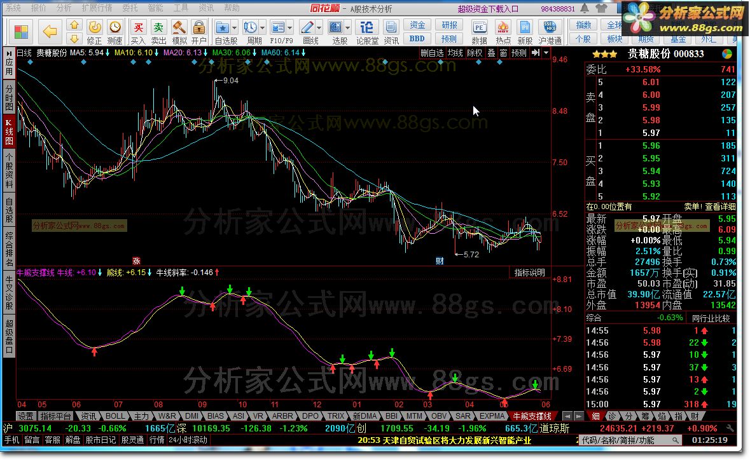
Task: Open the 分时图 sidebar tab
Action: [9, 98]
